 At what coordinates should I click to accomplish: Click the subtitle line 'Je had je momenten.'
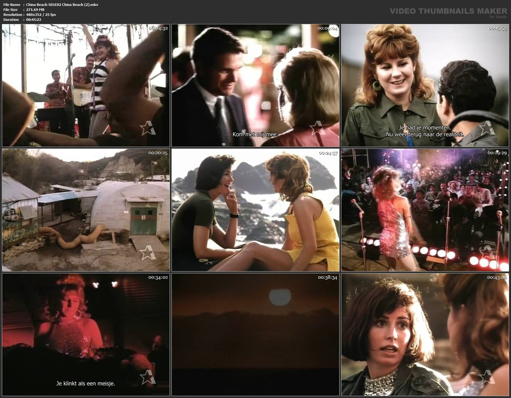(425, 127)
